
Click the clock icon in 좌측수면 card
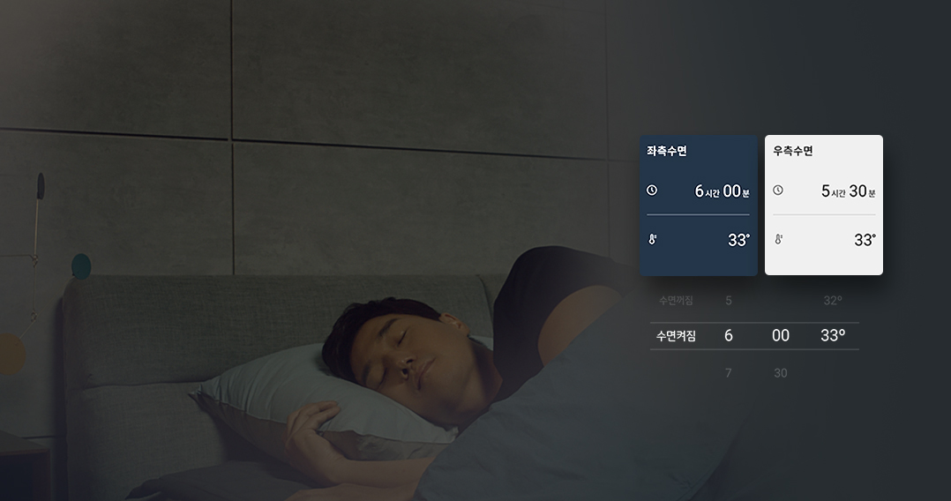[652, 191]
